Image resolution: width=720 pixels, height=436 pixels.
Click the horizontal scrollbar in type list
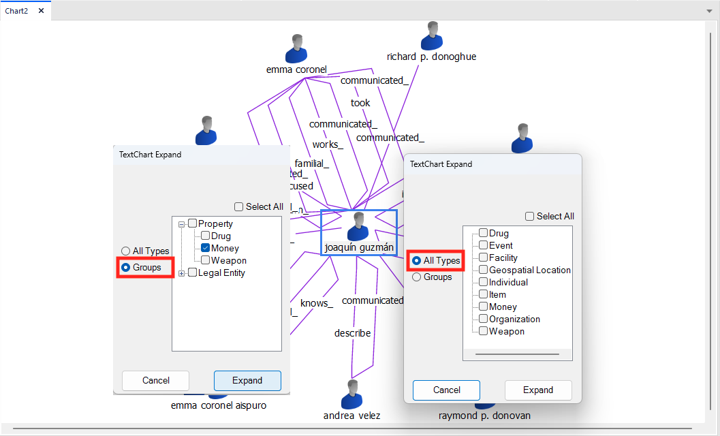click(517, 354)
